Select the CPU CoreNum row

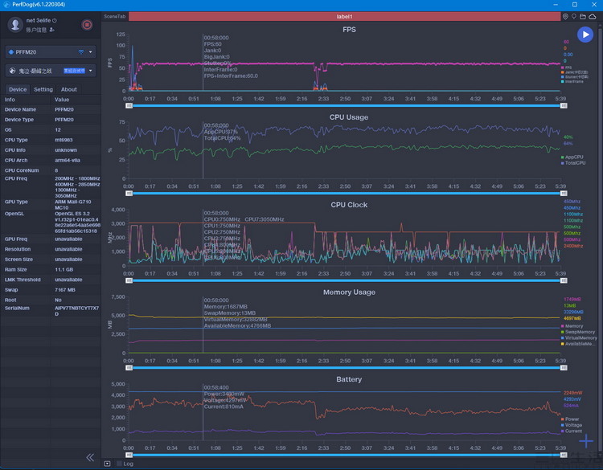(x=51, y=170)
